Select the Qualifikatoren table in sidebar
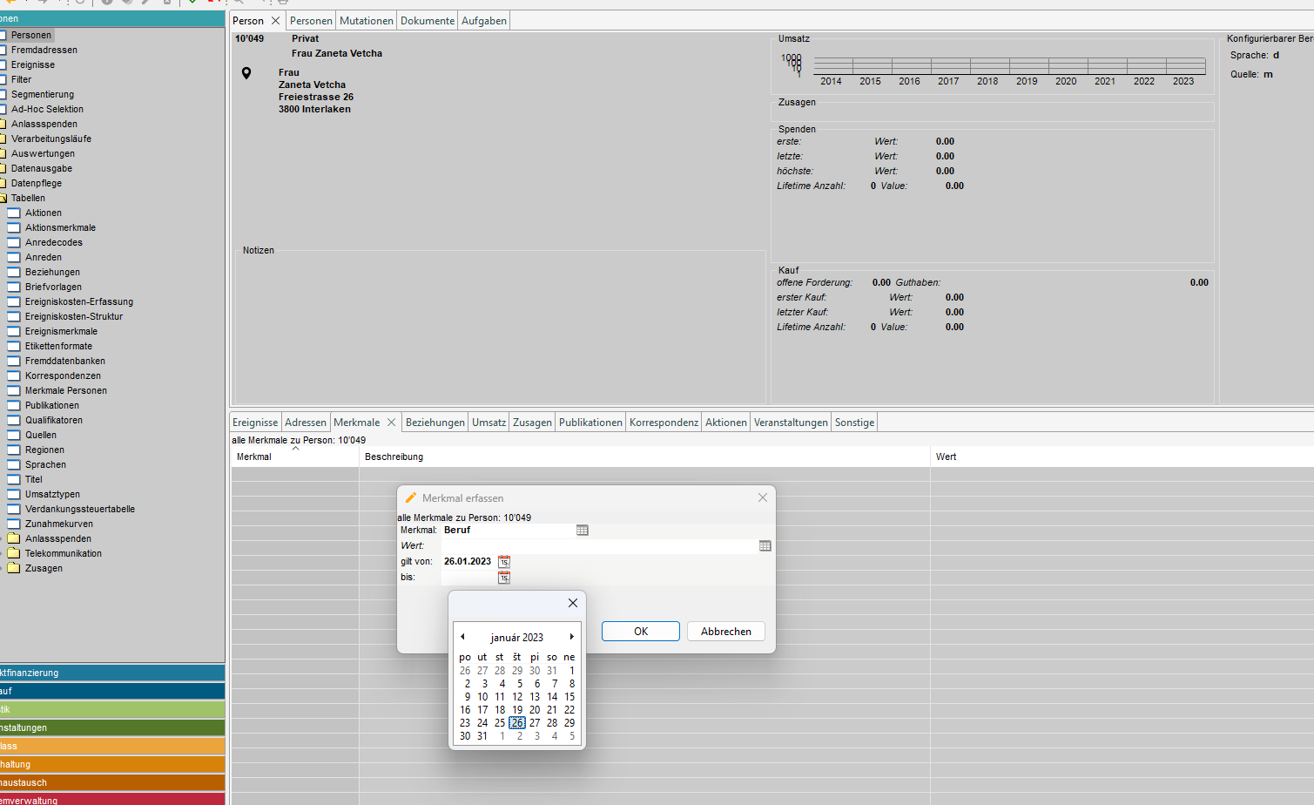Screen dimensions: 1314x805 point(53,420)
